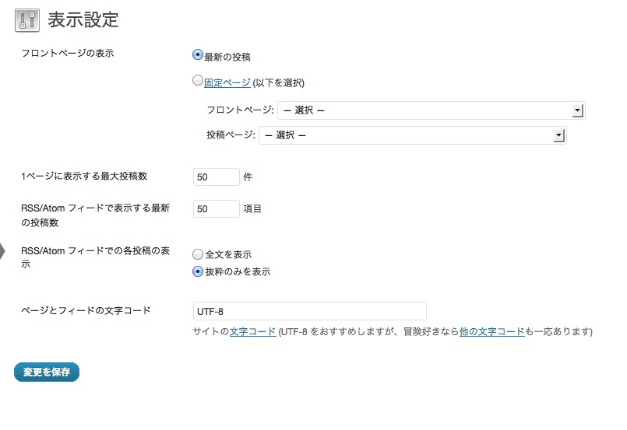Click the 変更を保存 button
The width and height of the screenshot is (627, 430).
tap(47, 372)
